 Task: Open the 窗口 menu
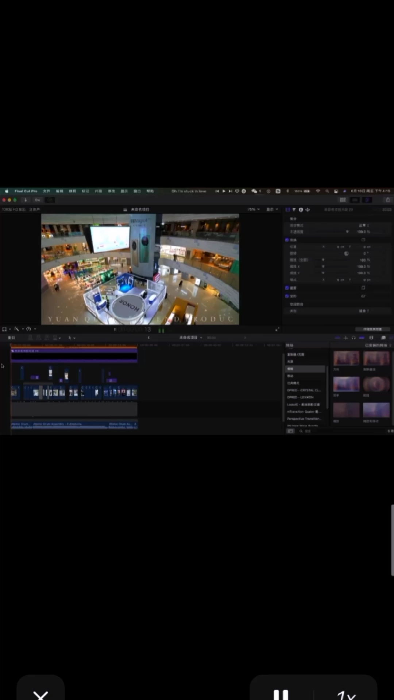click(137, 191)
